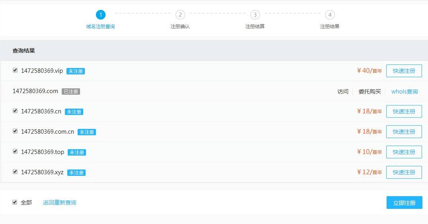Click 快速注册 for the .com.cn domain
The width and height of the screenshot is (428, 224).
(x=404, y=132)
